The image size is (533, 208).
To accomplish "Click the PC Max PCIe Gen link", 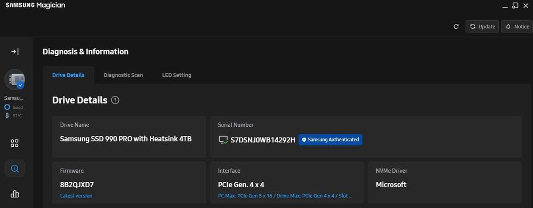I will (285, 196).
